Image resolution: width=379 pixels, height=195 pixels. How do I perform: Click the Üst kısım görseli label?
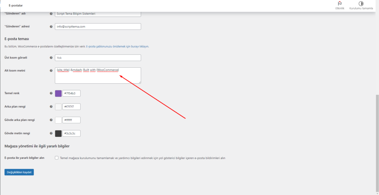click(16, 58)
